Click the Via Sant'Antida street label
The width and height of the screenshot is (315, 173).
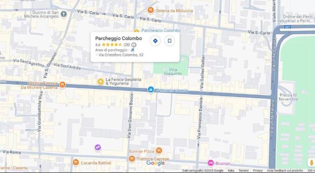pyautogui.click(x=67, y=67)
